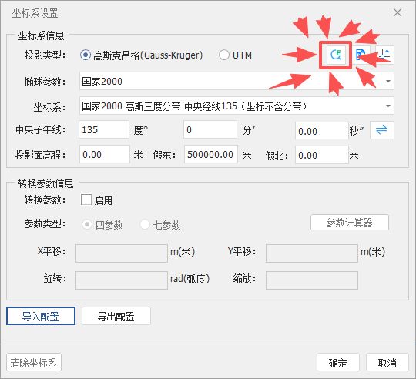Enable the 转换参数 启用 checkbox
416x379 pixels.
[86, 200]
